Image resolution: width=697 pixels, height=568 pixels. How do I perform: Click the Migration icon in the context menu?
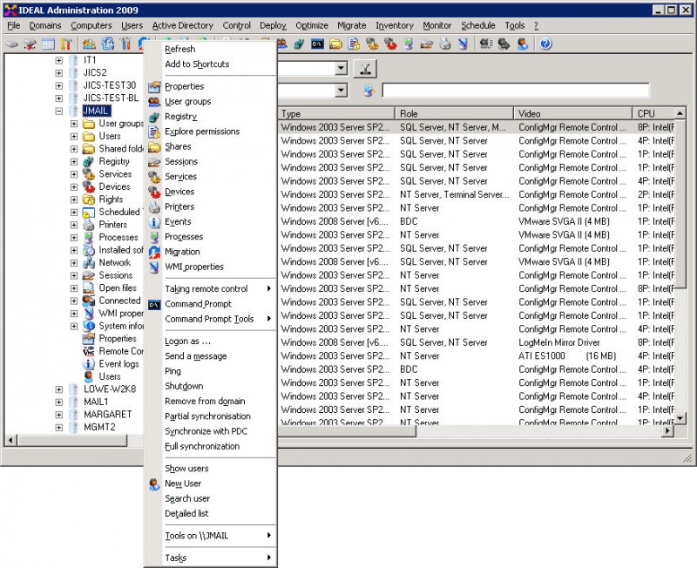click(154, 252)
